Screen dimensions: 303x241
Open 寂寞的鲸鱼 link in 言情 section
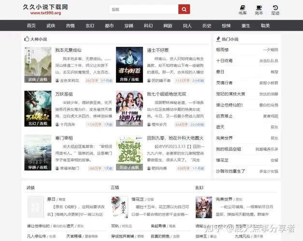160,236
